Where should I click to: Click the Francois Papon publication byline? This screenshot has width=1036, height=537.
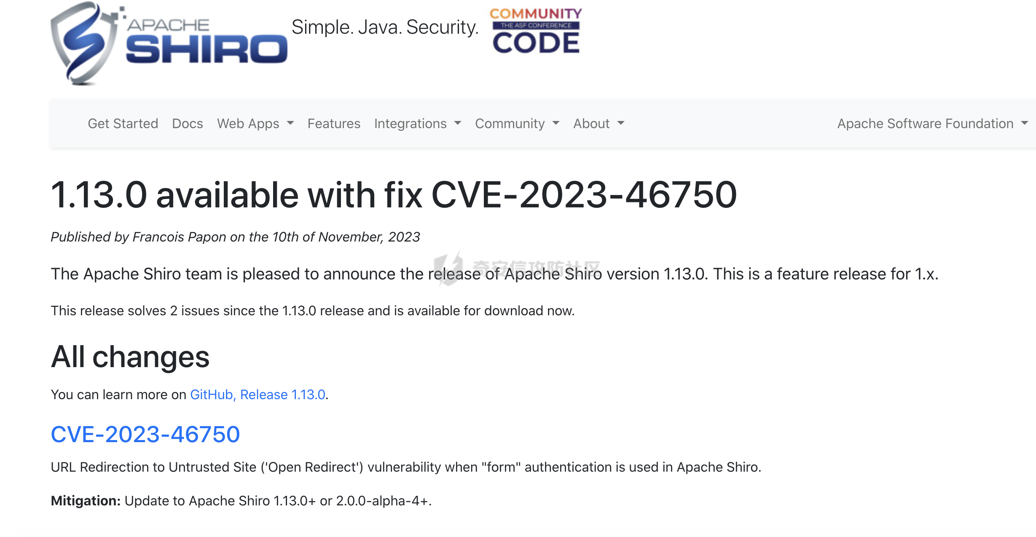[x=234, y=237]
